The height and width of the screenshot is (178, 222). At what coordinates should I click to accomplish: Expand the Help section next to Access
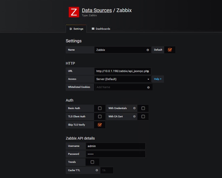pos(158,79)
